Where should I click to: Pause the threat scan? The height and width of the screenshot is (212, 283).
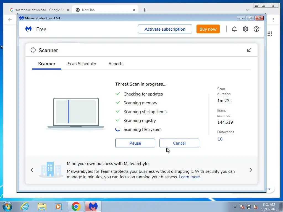135,143
